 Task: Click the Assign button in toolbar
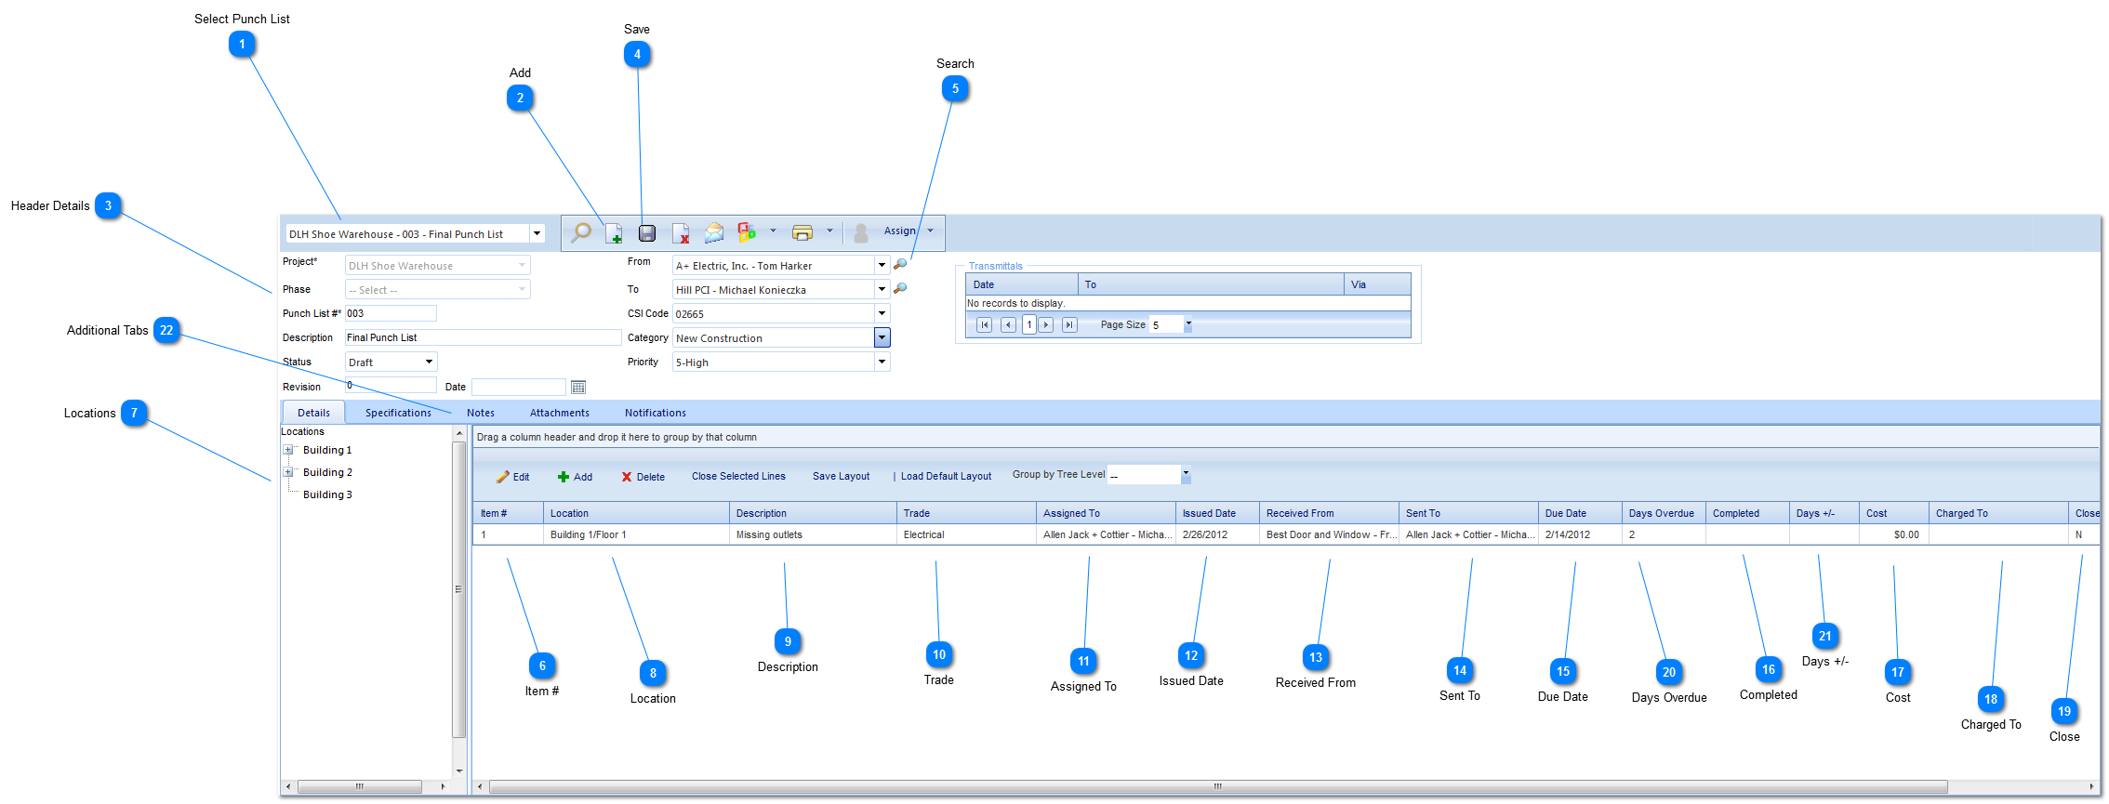point(899,231)
